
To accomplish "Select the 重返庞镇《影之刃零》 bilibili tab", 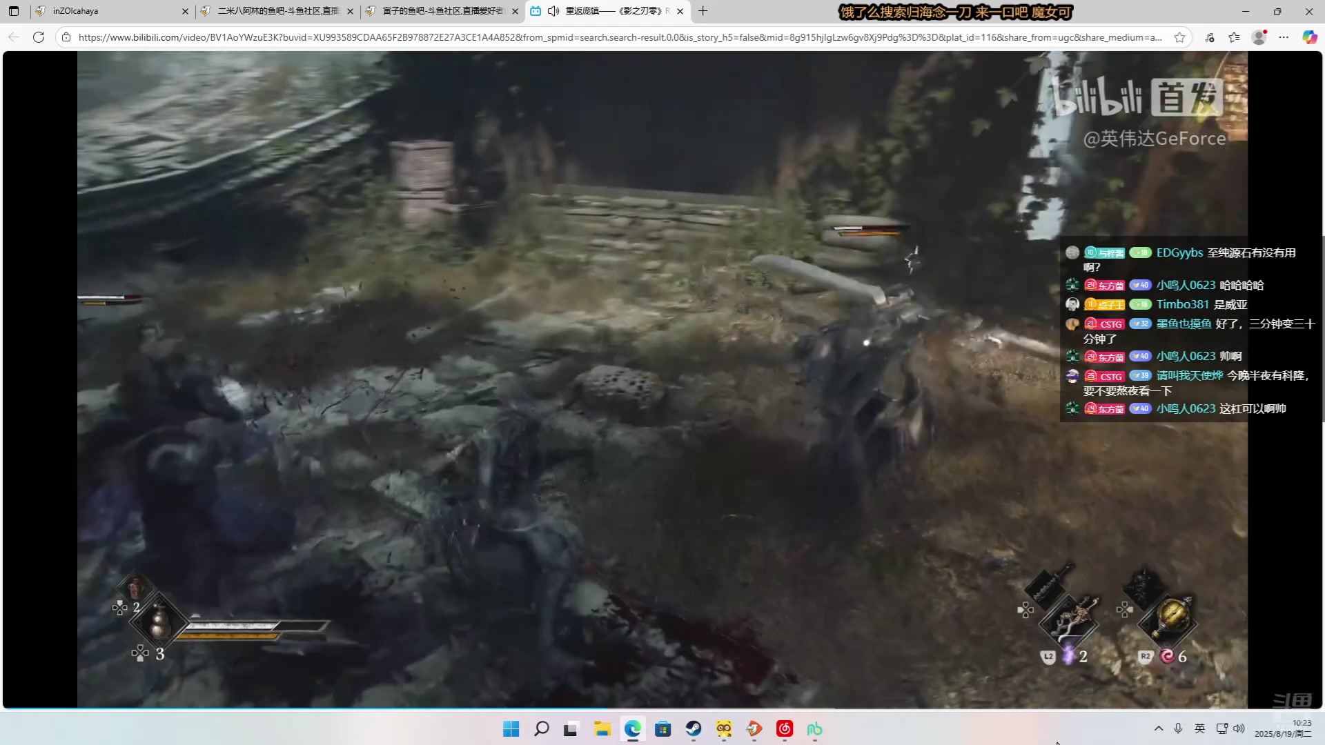I will 607,11.
